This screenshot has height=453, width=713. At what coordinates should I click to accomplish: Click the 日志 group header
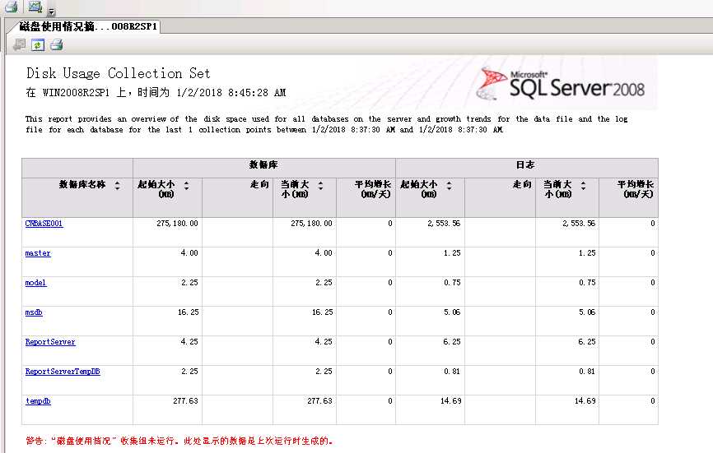pos(526,164)
